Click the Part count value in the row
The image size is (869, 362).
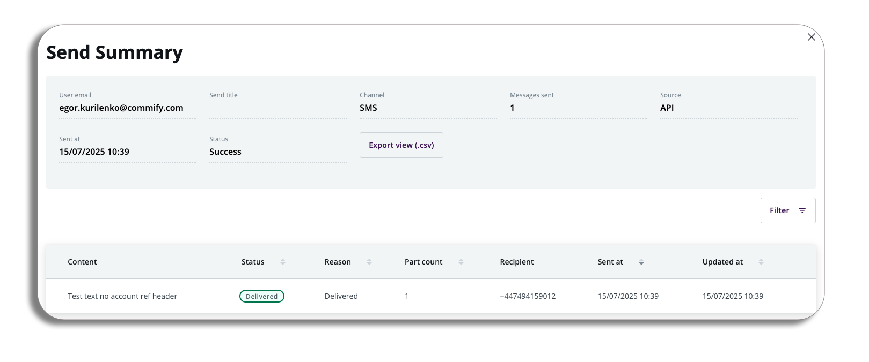click(407, 296)
